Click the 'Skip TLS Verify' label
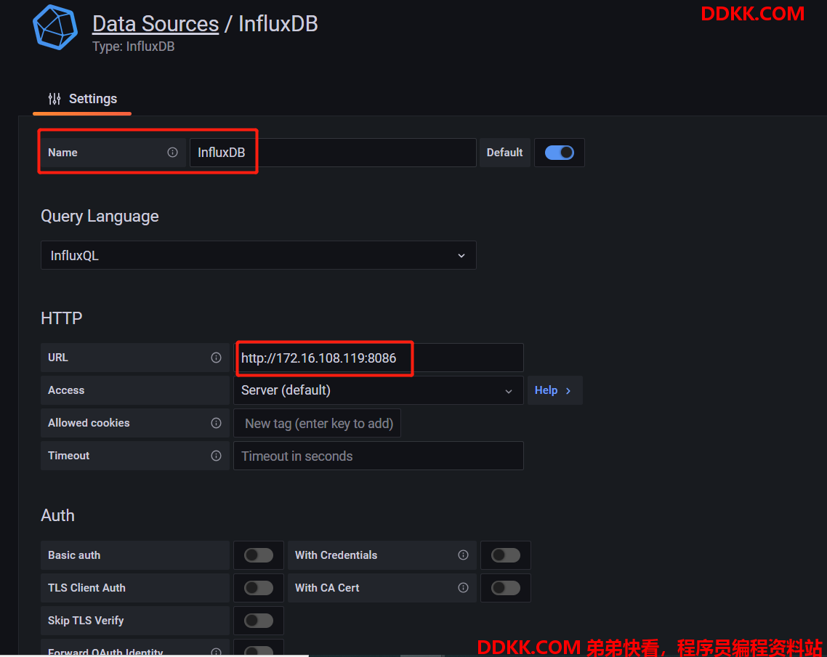The width and height of the screenshot is (827, 657). click(x=86, y=621)
